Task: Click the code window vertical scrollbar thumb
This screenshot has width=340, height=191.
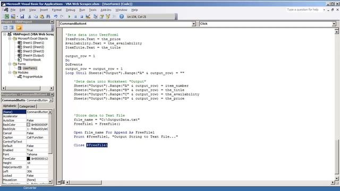Action: click(336, 157)
